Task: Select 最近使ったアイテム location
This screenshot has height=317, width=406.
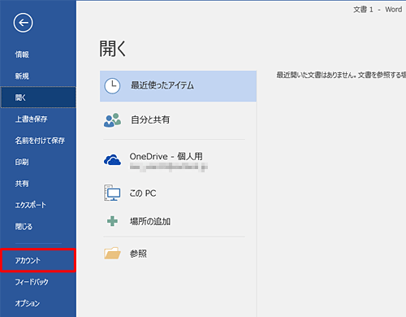Action: tap(178, 86)
